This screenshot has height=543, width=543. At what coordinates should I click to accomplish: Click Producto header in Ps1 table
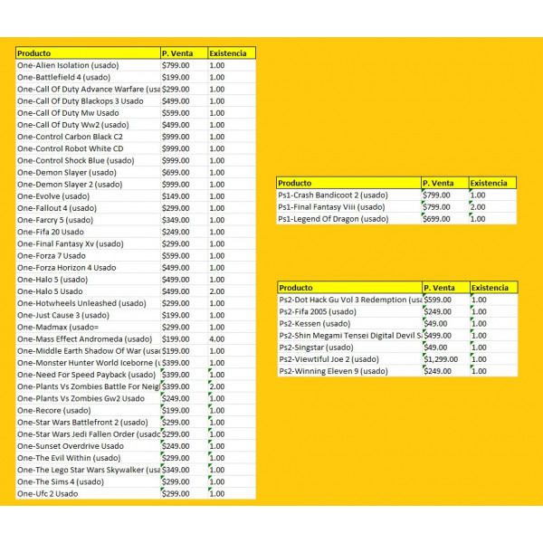click(x=348, y=183)
